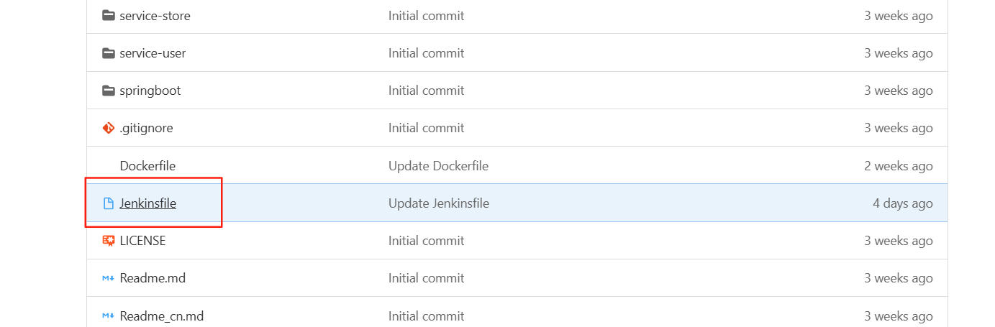Open the LICENSE file

[143, 241]
